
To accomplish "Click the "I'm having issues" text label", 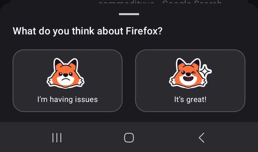I will click(x=67, y=100).
